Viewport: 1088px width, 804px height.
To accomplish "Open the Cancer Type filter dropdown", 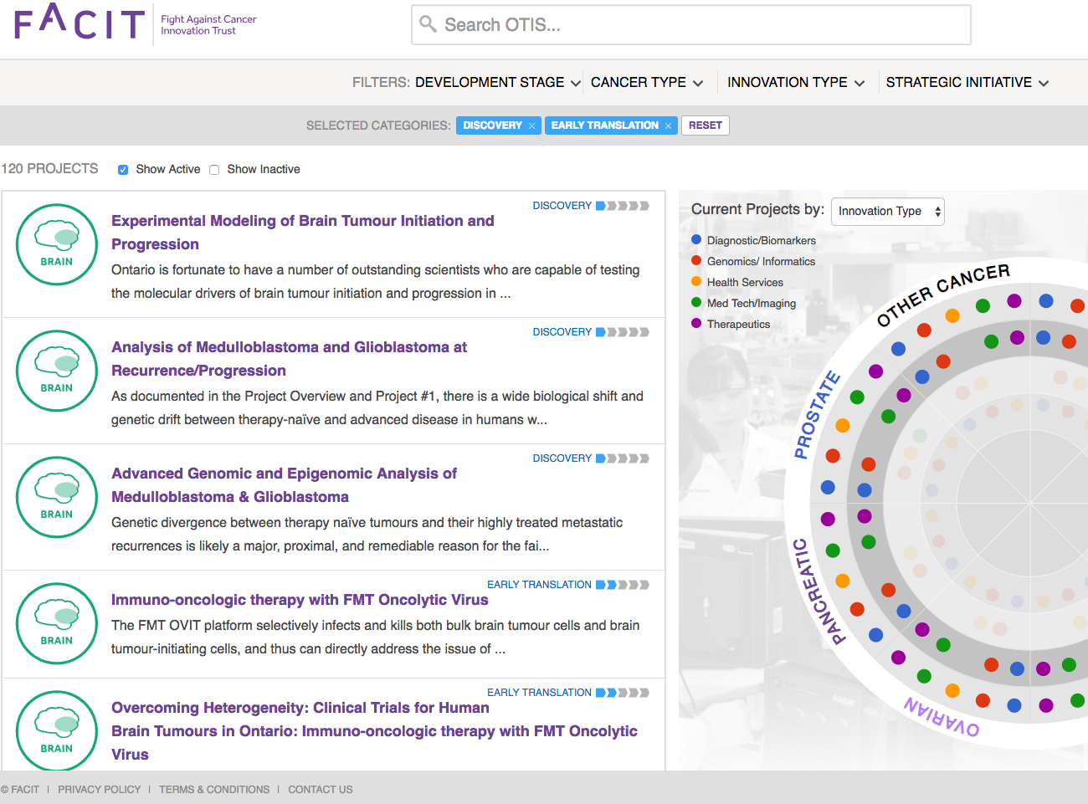I will tap(646, 83).
